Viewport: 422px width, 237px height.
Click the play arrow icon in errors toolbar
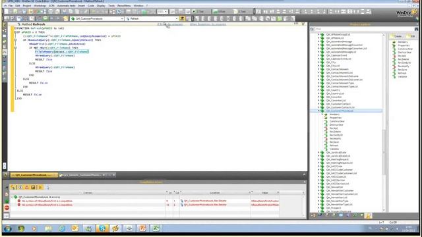[x=40, y=187]
